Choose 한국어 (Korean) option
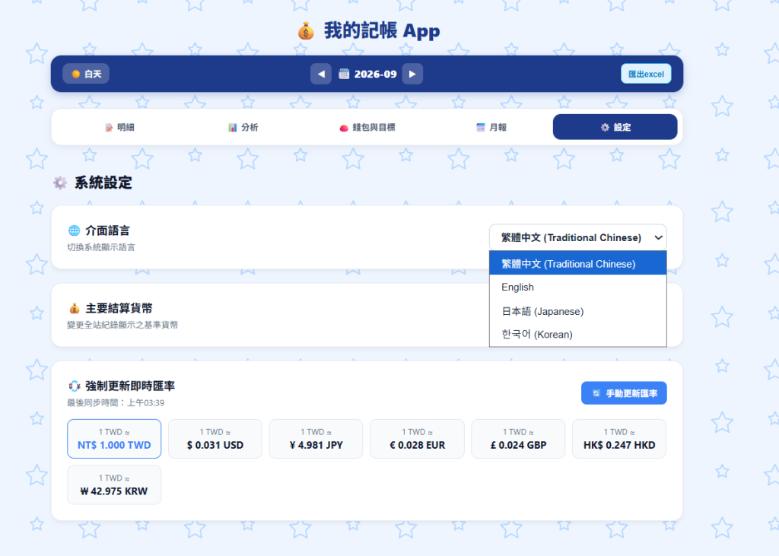This screenshot has width=779, height=556. click(578, 335)
